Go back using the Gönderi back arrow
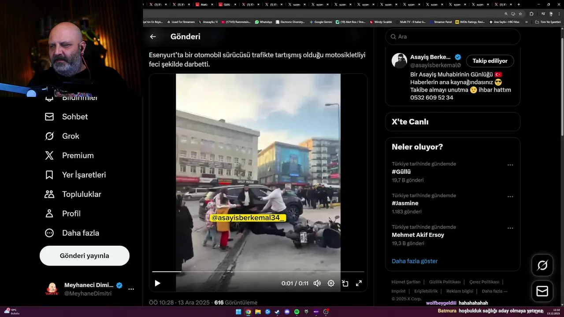Screen dimensions: 564x317 click(x=153, y=37)
